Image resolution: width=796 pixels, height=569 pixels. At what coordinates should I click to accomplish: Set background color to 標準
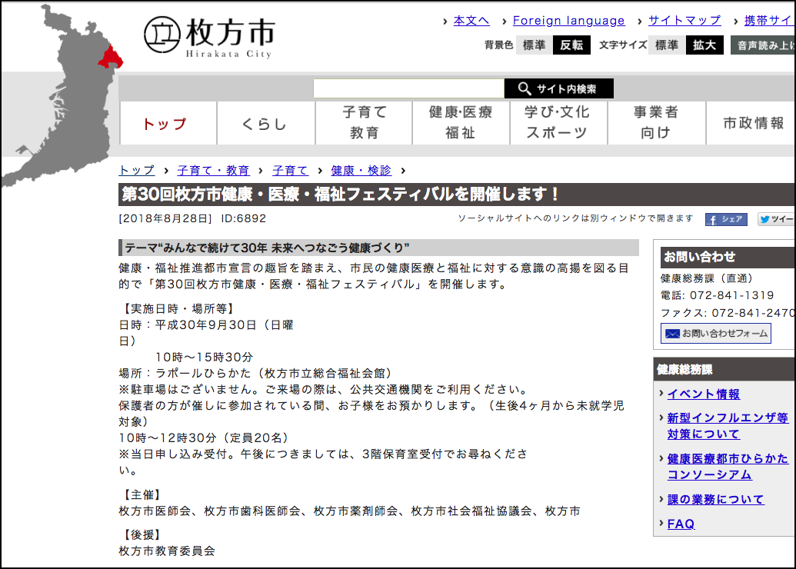point(534,45)
